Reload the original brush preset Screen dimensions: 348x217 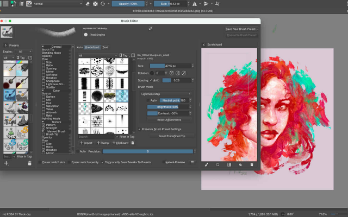(103, 4)
